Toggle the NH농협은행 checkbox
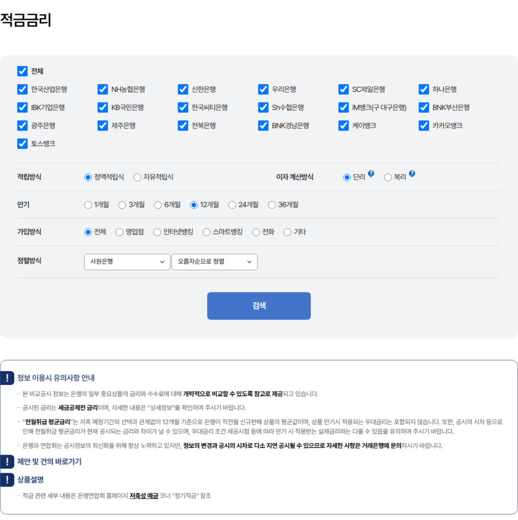This screenshot has height=520, width=518. [103, 89]
